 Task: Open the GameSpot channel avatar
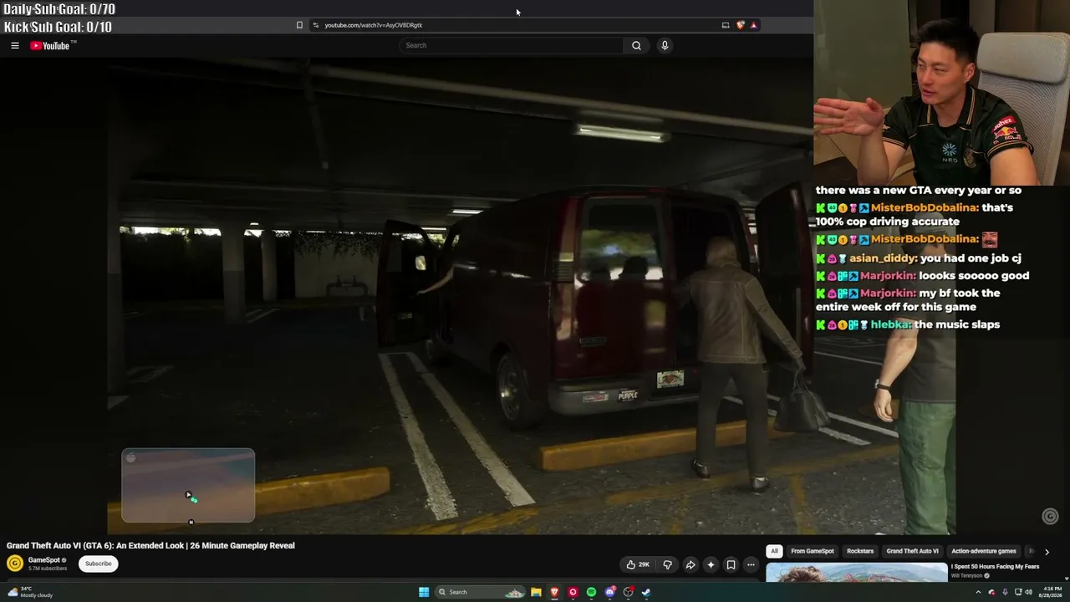tap(15, 564)
